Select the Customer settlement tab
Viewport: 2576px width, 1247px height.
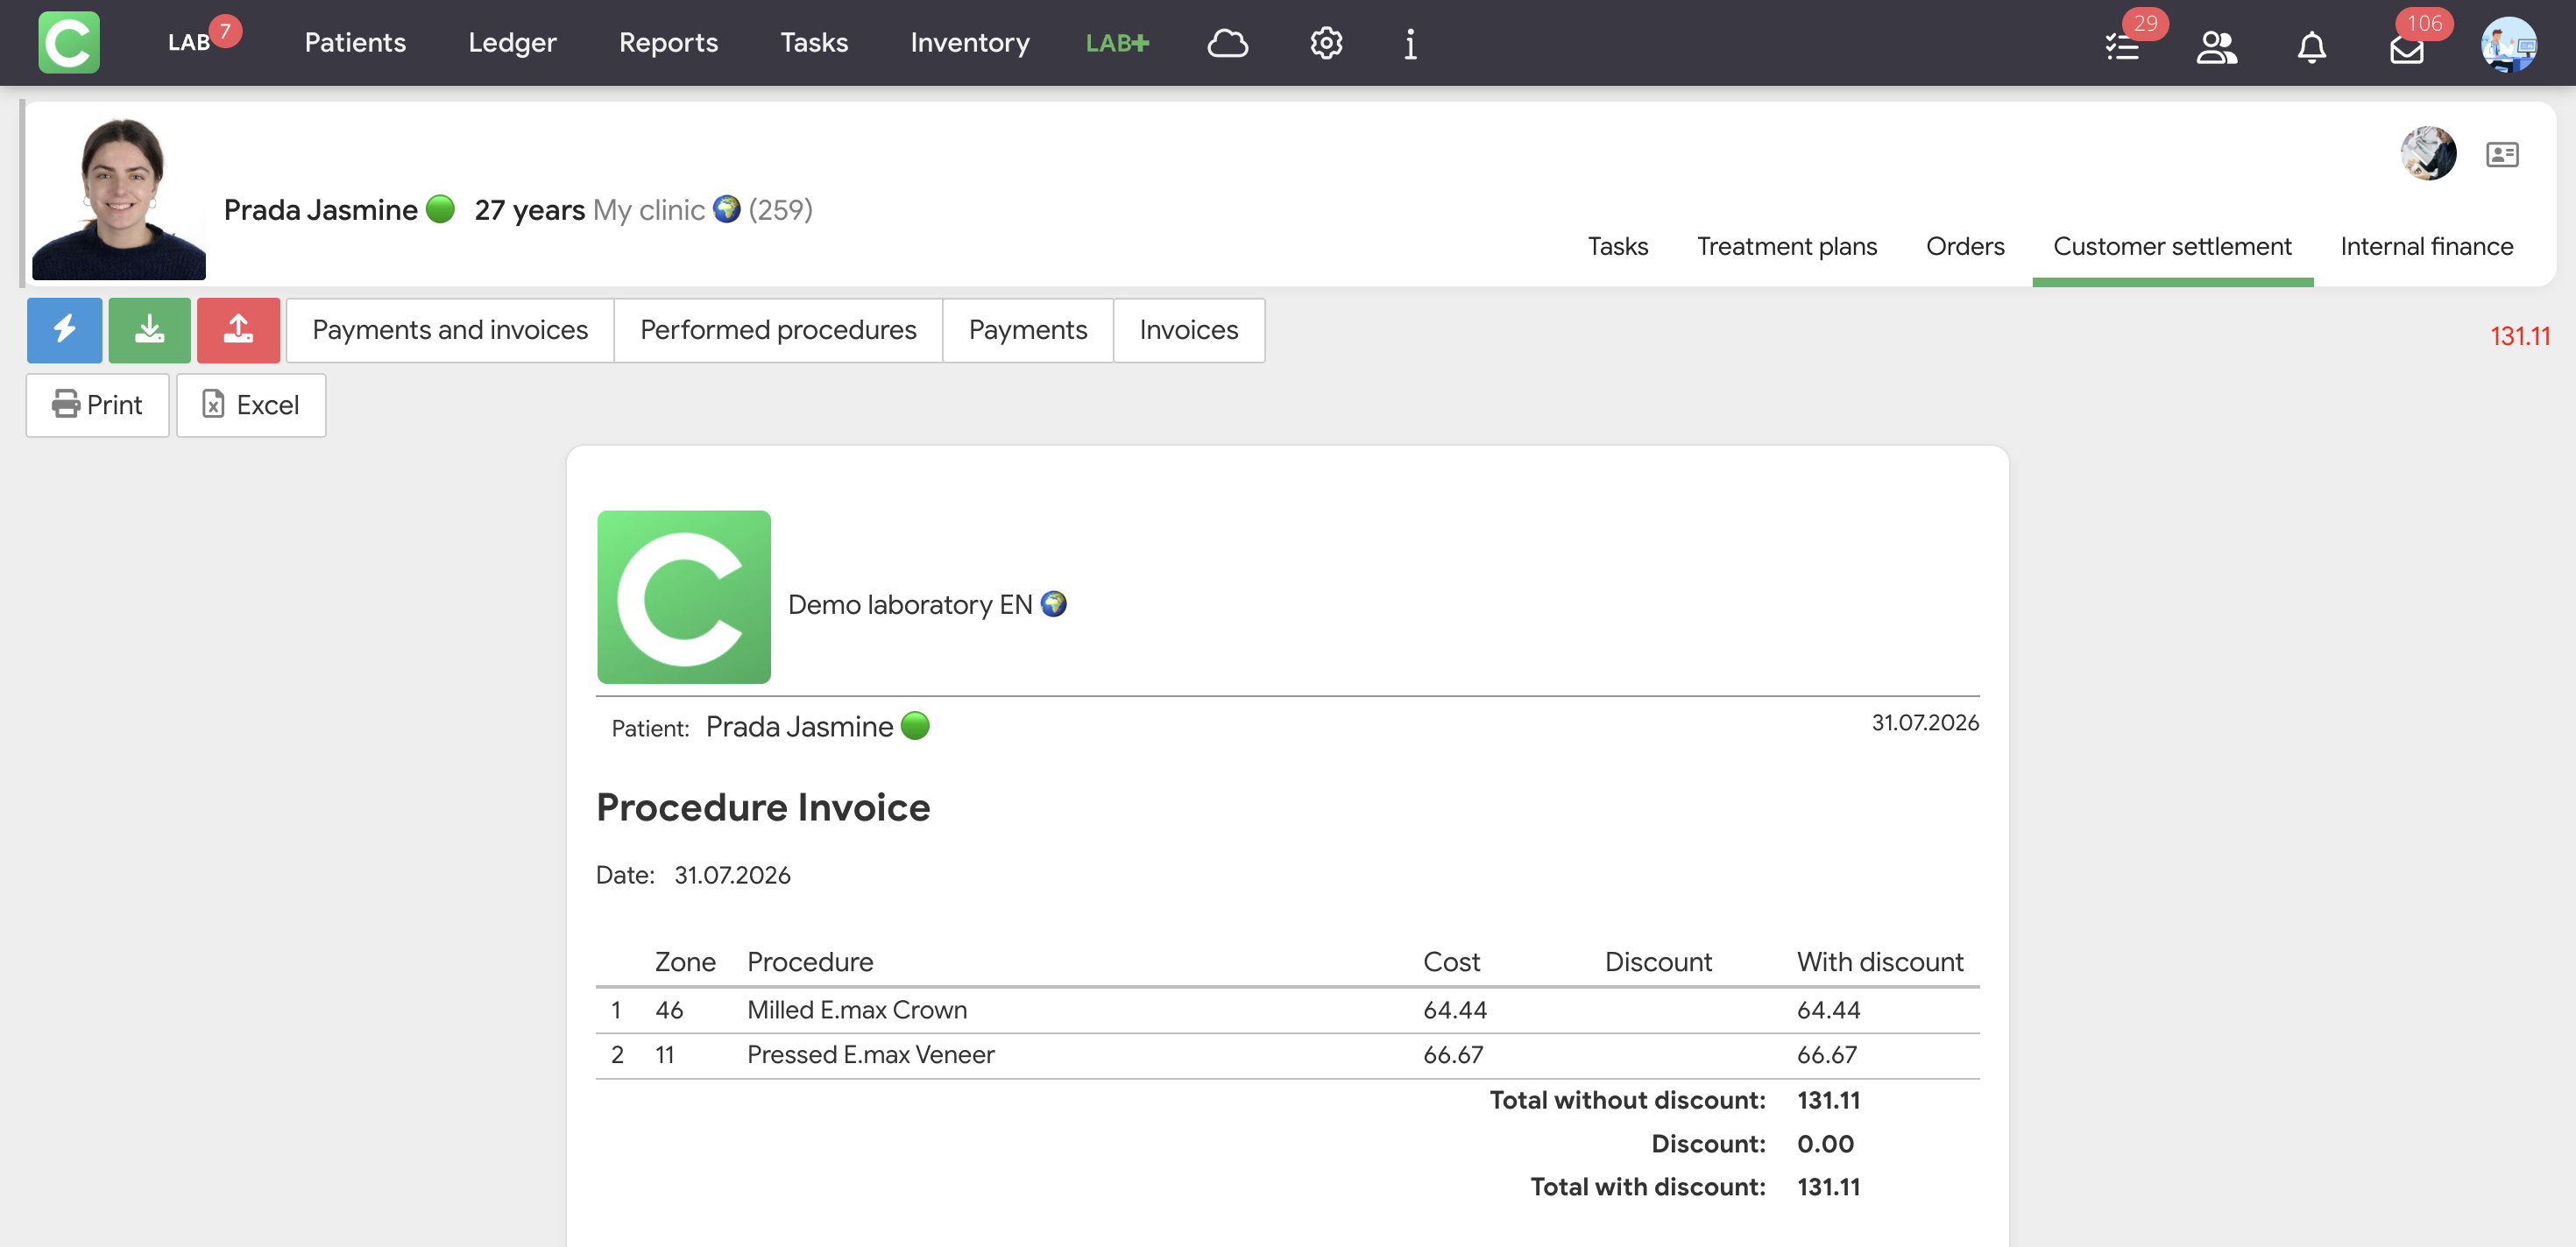2172,246
